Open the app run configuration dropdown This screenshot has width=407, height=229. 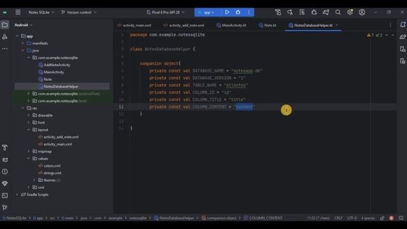click(x=207, y=12)
